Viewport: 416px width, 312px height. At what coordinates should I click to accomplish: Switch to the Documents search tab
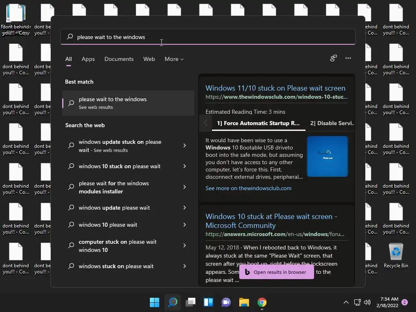119,59
